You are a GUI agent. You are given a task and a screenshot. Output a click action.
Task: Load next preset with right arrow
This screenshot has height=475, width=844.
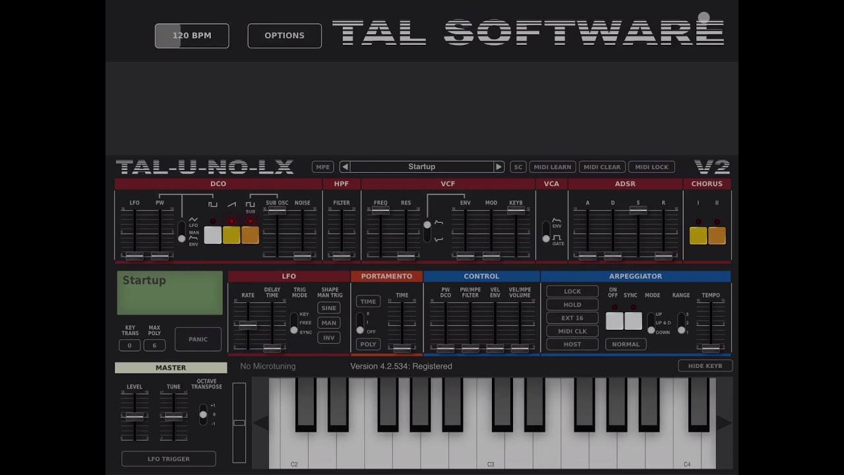(498, 167)
